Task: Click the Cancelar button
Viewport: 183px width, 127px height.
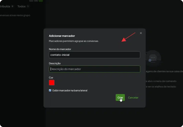Action: click(133, 98)
